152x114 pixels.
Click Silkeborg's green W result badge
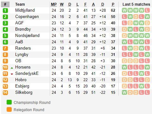[x=124, y=93]
